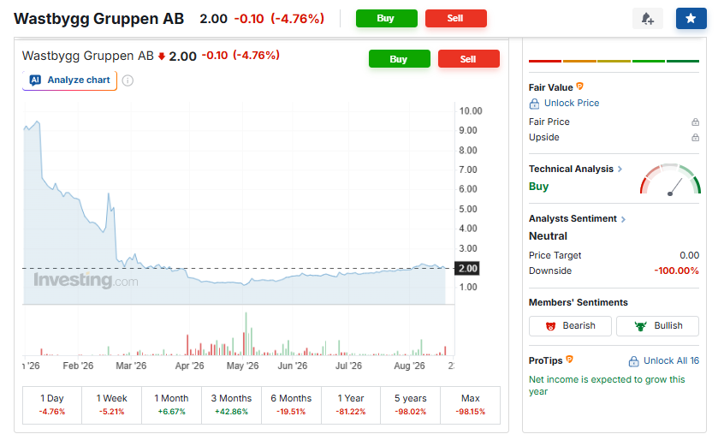Open the Technical Analysis heading link
The image size is (724, 446).
[x=571, y=169]
